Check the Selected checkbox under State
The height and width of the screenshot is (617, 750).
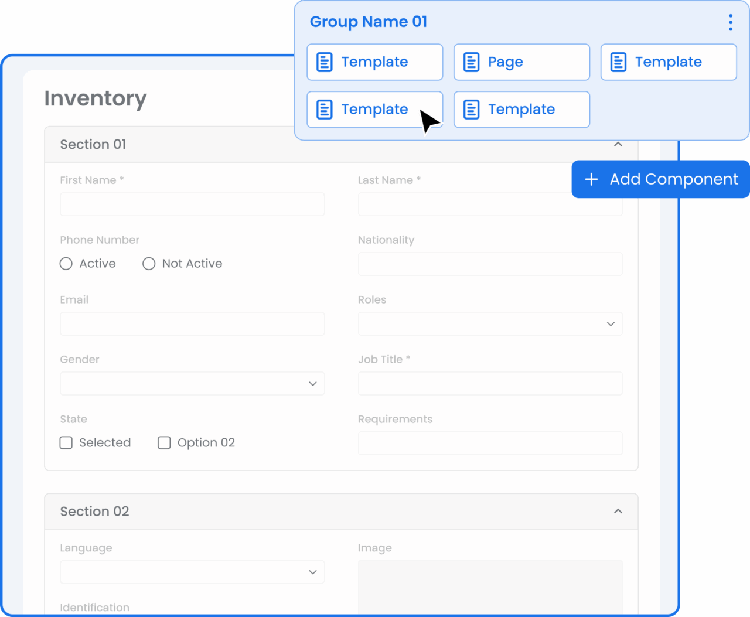[x=66, y=443]
